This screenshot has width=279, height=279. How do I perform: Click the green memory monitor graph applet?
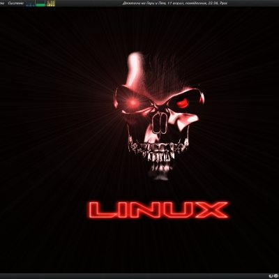pyautogui.click(x=40, y=3)
